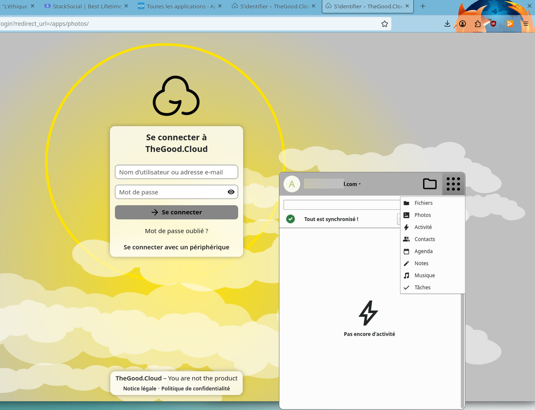The height and width of the screenshot is (410, 535).
Task: Open the local folder via the folder icon
Action: (430, 184)
